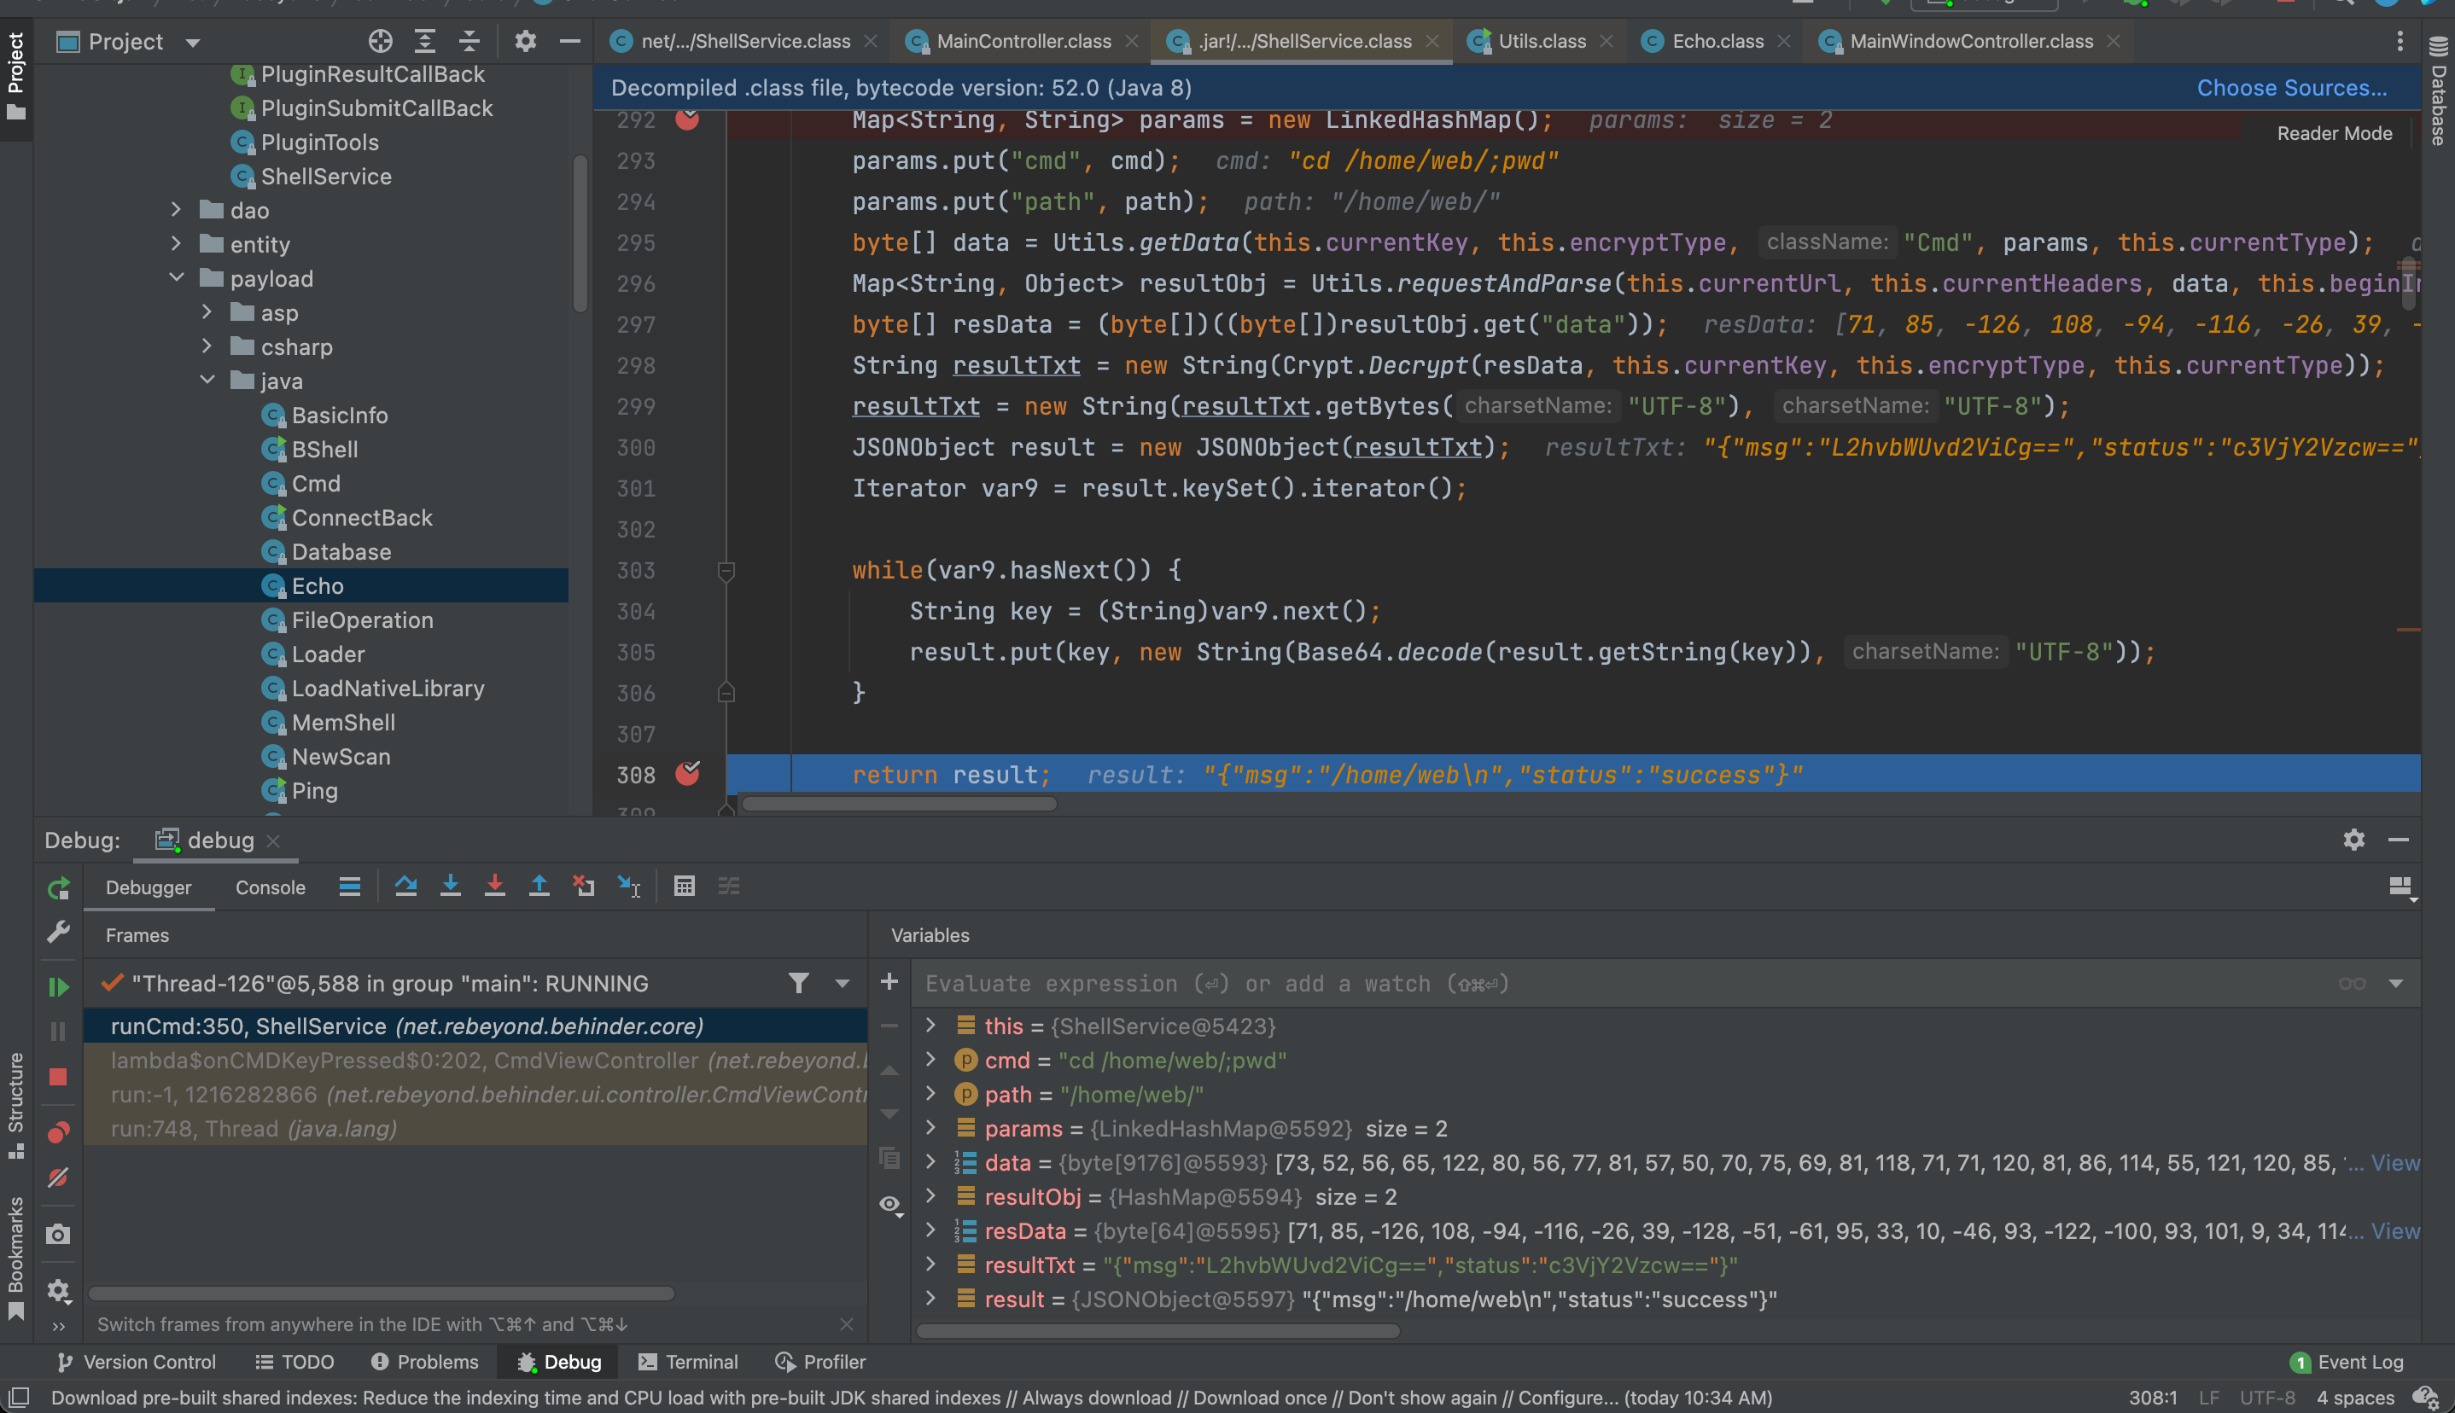Click the View Breakpoints icon

point(58,1132)
